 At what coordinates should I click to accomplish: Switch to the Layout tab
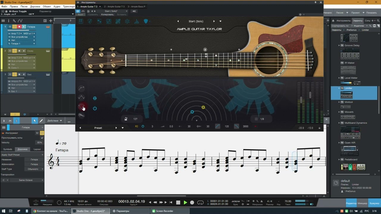click(37, 149)
